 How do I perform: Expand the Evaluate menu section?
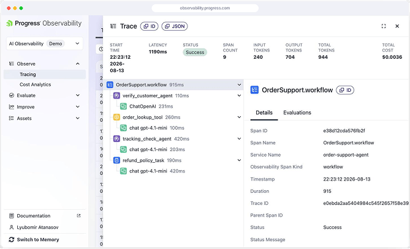(x=78, y=95)
